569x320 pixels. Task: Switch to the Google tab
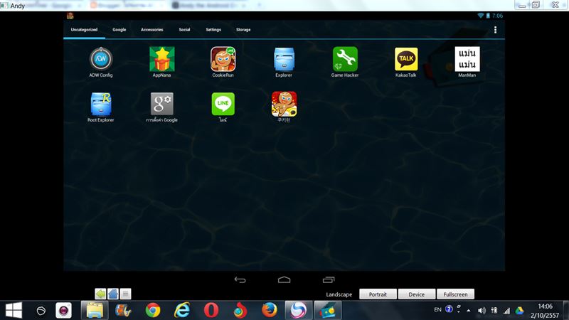point(119,30)
